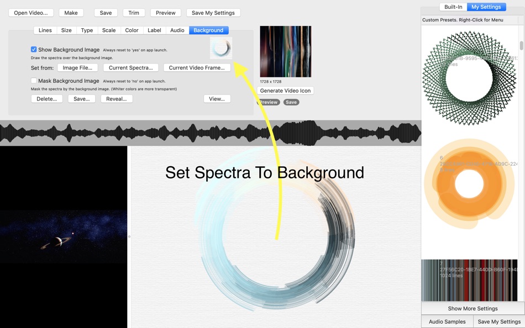Click bottom-right Save My Settings button

coord(499,321)
